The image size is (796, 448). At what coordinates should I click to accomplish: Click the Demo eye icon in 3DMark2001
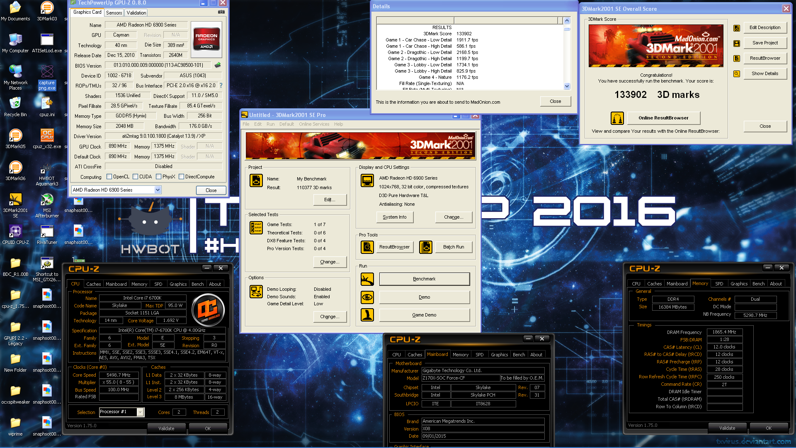pyautogui.click(x=367, y=297)
